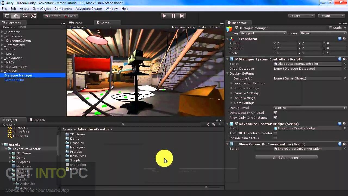Open gear menu of Dialogue System Controller component

coord(344,59)
